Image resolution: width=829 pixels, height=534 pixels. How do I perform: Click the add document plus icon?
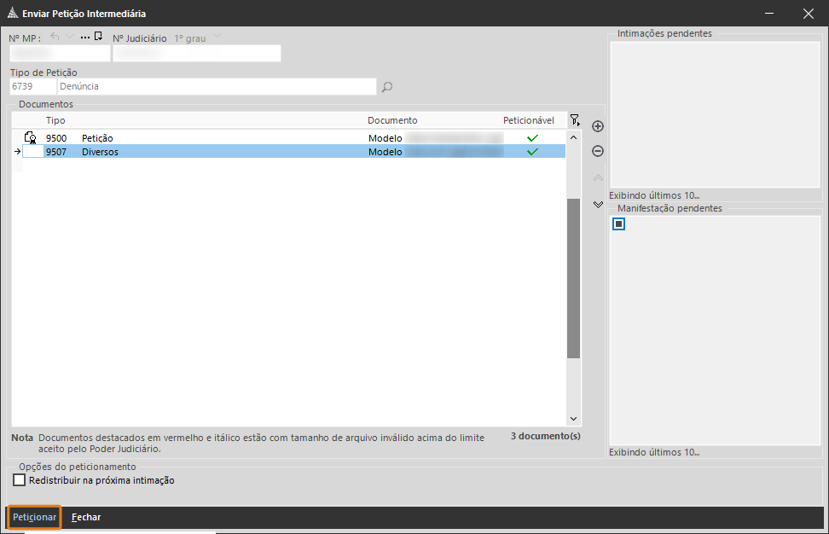598,126
